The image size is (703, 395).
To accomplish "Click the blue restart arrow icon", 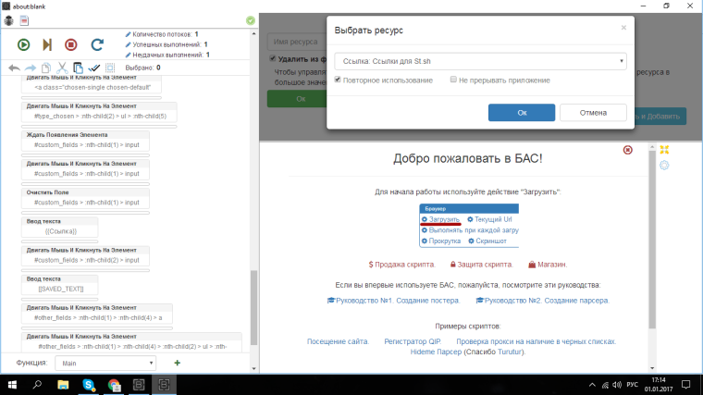I will tap(96, 43).
